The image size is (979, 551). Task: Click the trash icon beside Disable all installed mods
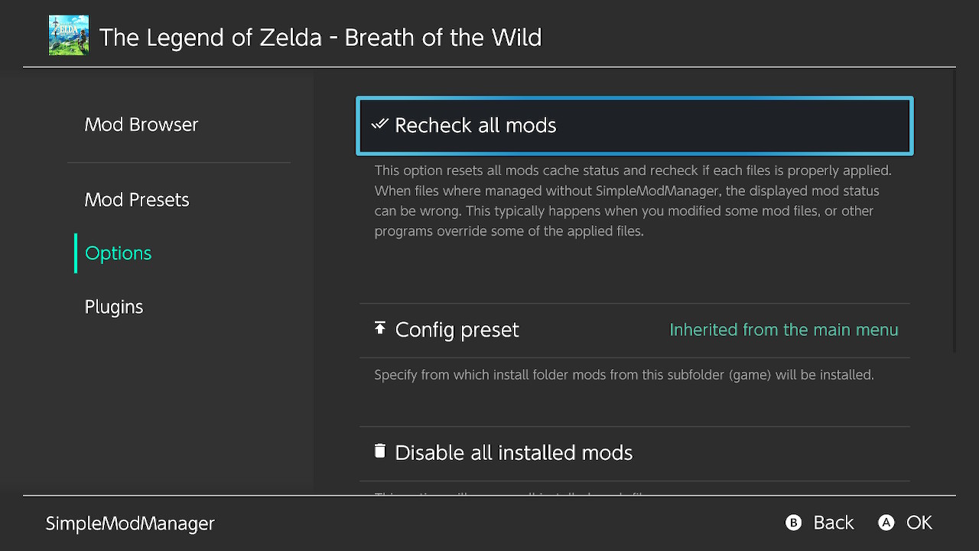click(x=380, y=451)
